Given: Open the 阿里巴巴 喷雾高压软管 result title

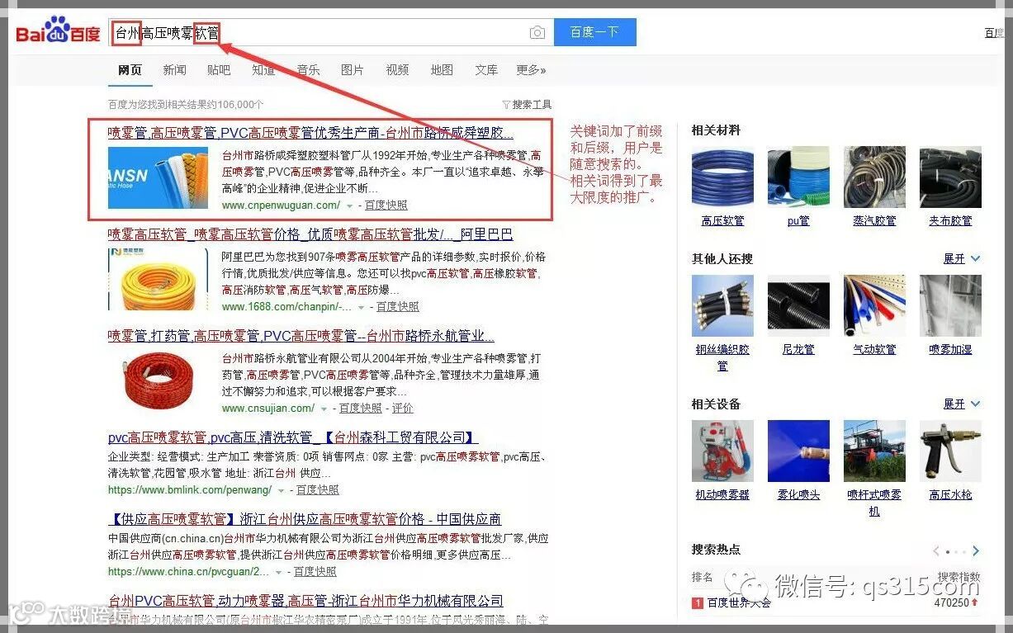Looking at the screenshot, I should [x=310, y=234].
